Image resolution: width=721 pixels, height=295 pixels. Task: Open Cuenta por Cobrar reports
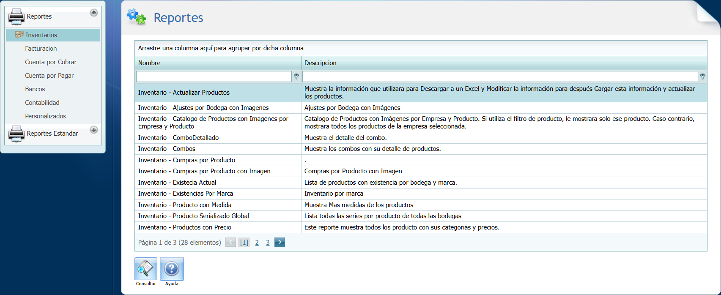click(x=51, y=62)
